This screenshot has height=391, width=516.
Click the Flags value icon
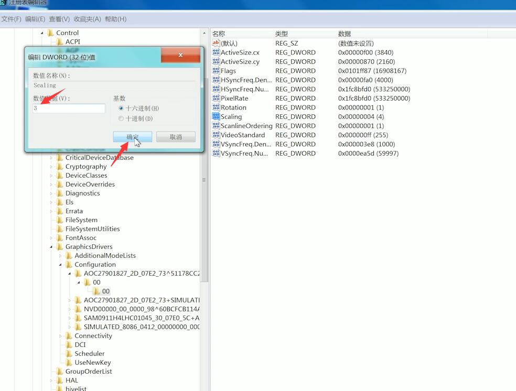pyautogui.click(x=216, y=71)
